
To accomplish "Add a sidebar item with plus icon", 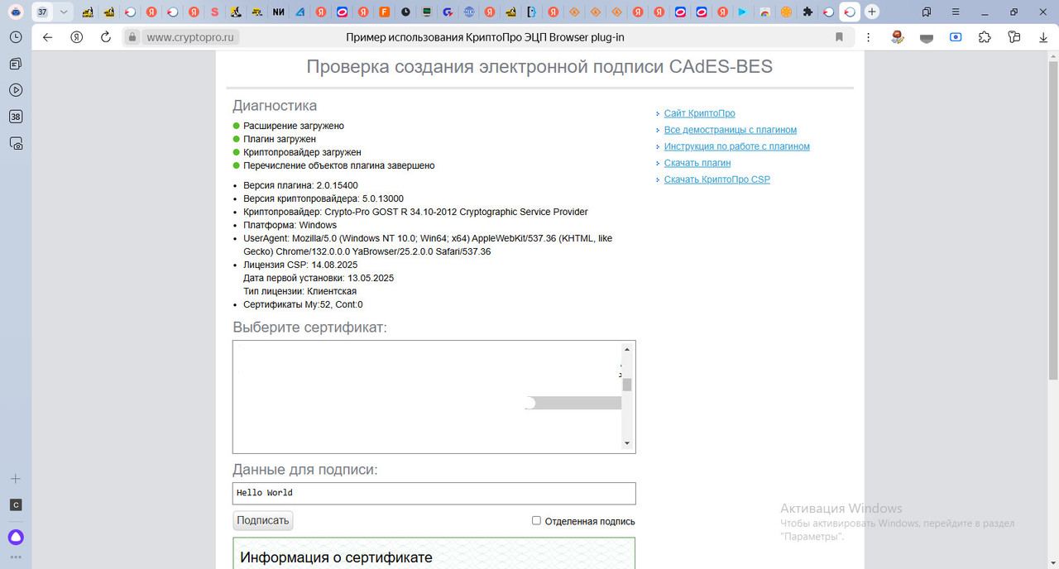I will click(16, 479).
